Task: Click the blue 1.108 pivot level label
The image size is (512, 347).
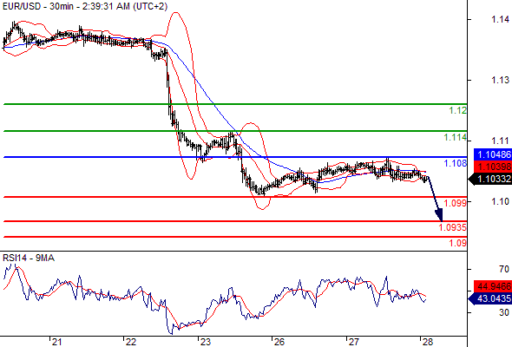Action: click(456, 163)
